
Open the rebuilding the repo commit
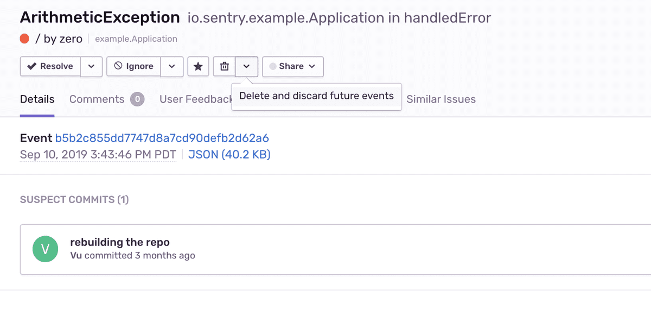pos(120,242)
